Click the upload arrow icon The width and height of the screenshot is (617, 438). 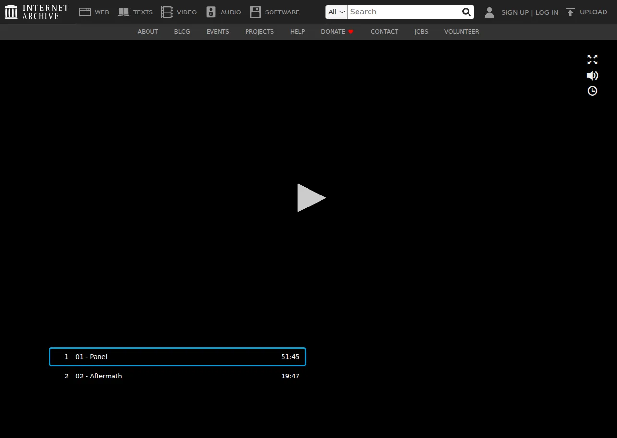coord(570,12)
